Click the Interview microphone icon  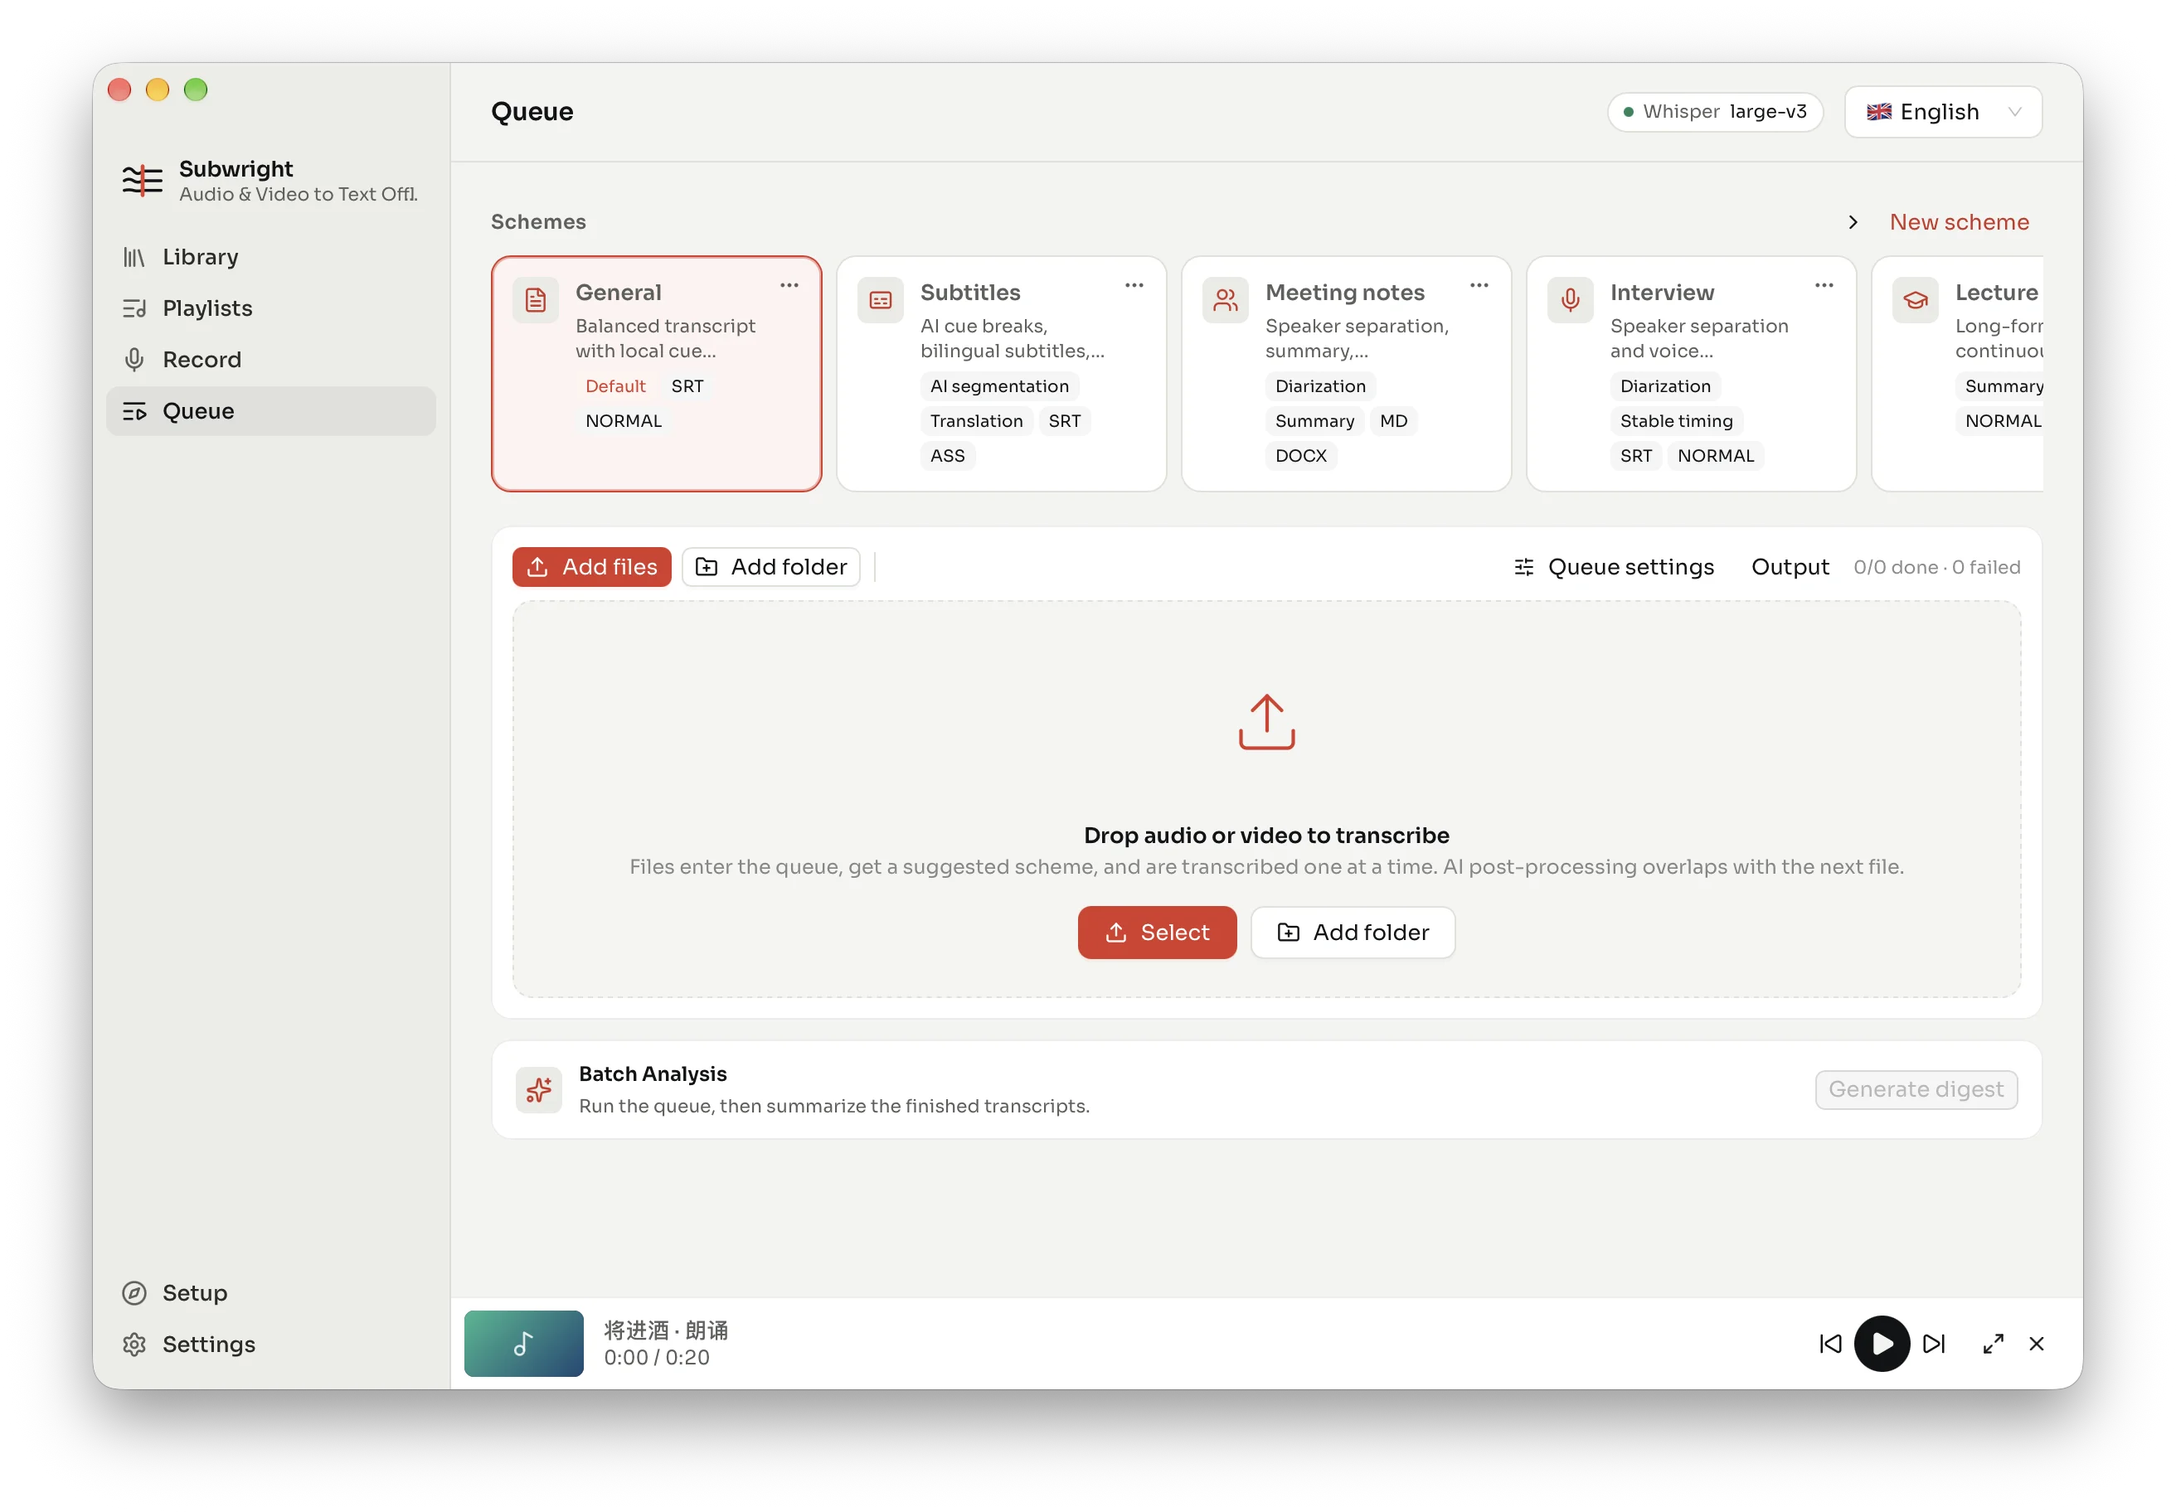(x=1571, y=300)
